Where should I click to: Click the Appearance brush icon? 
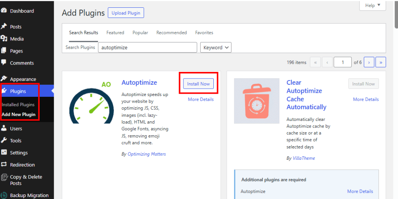point(3,79)
